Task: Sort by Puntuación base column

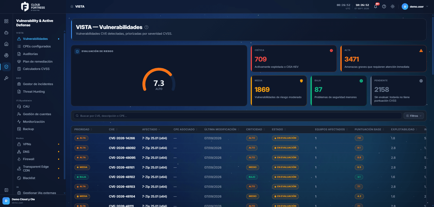Action: point(369,130)
